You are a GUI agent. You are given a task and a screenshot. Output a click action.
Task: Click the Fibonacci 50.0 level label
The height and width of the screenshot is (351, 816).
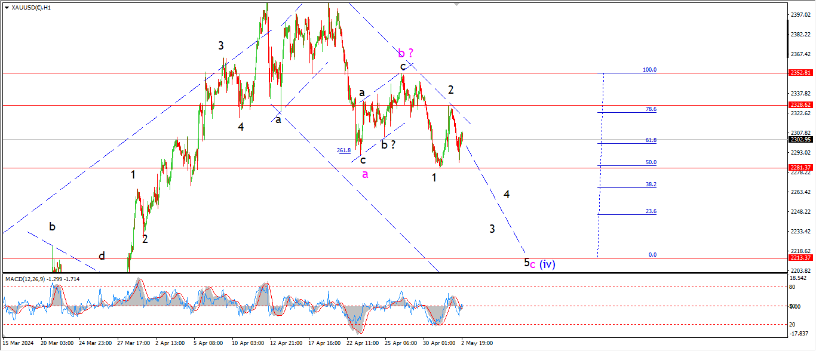651,162
